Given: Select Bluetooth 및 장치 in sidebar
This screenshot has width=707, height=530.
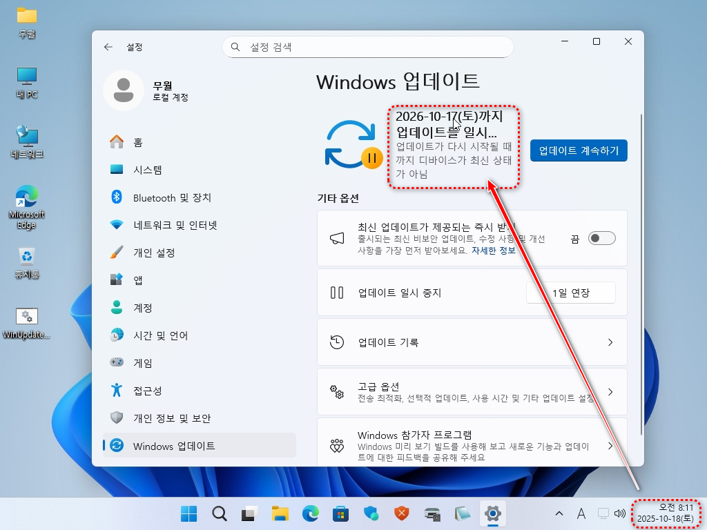Looking at the screenshot, I should pyautogui.click(x=200, y=197).
